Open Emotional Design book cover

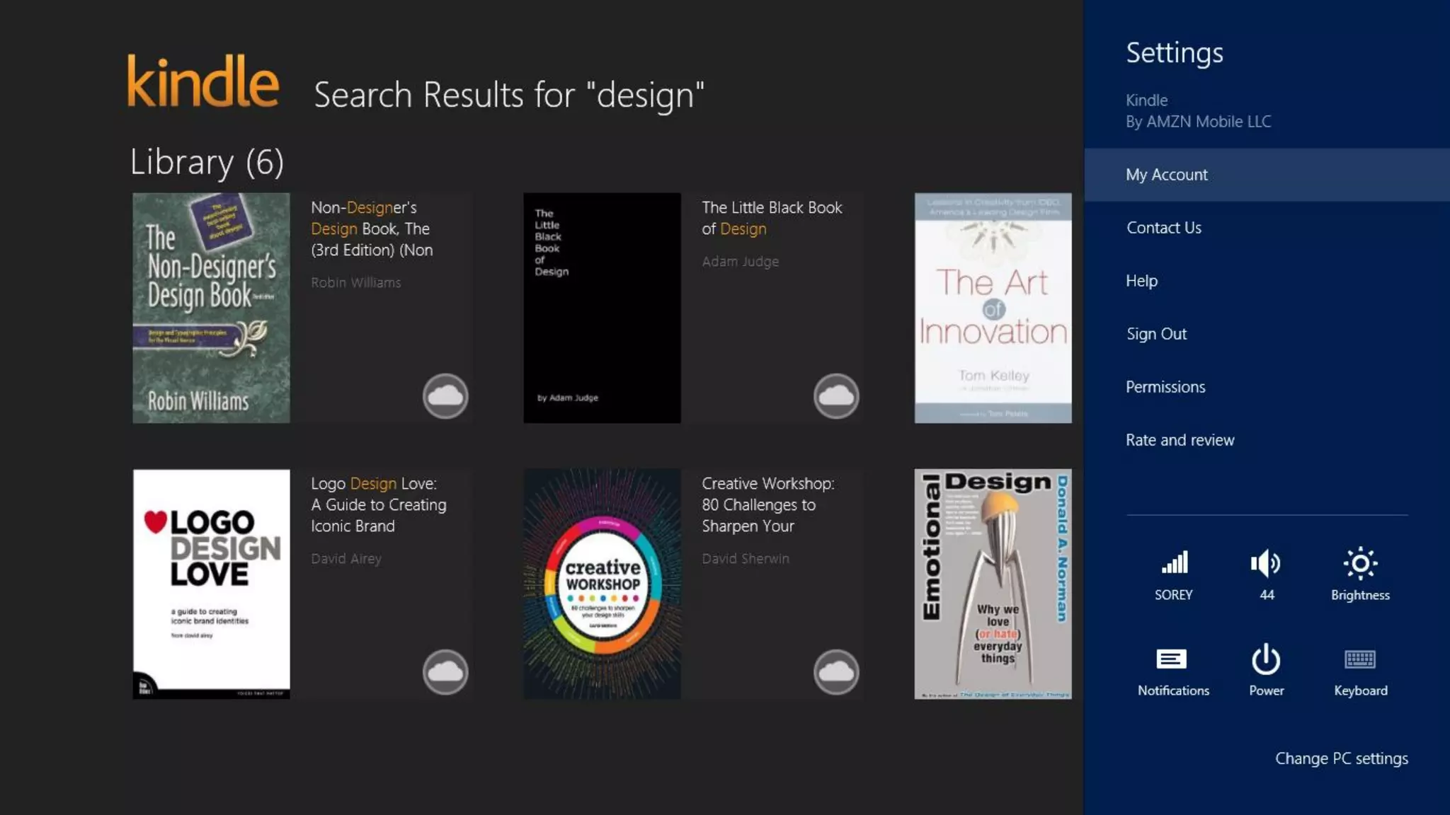[993, 584]
